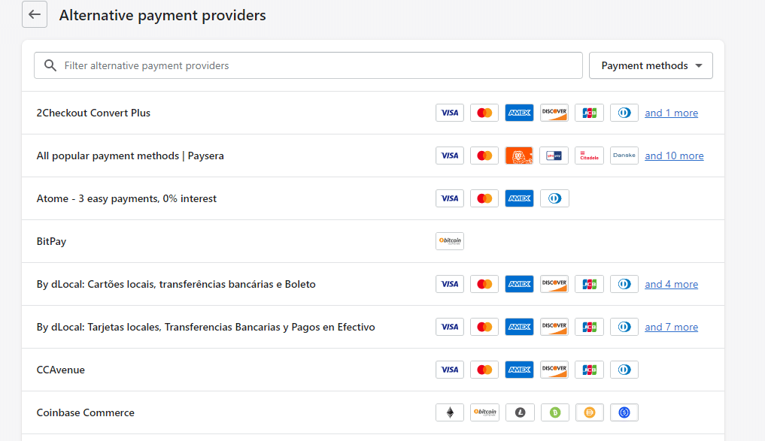The width and height of the screenshot is (765, 441).
Task: Click the Danske bank icon
Action: point(624,156)
